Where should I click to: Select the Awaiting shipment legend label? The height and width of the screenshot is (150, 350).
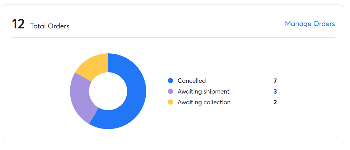[203, 91]
